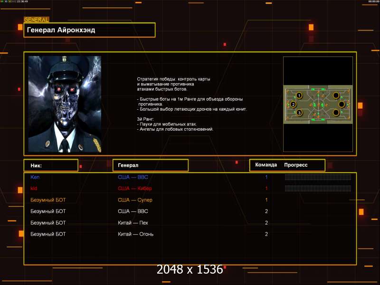Click Ken's loading progress bar
The image size is (380, 285).
point(318,177)
